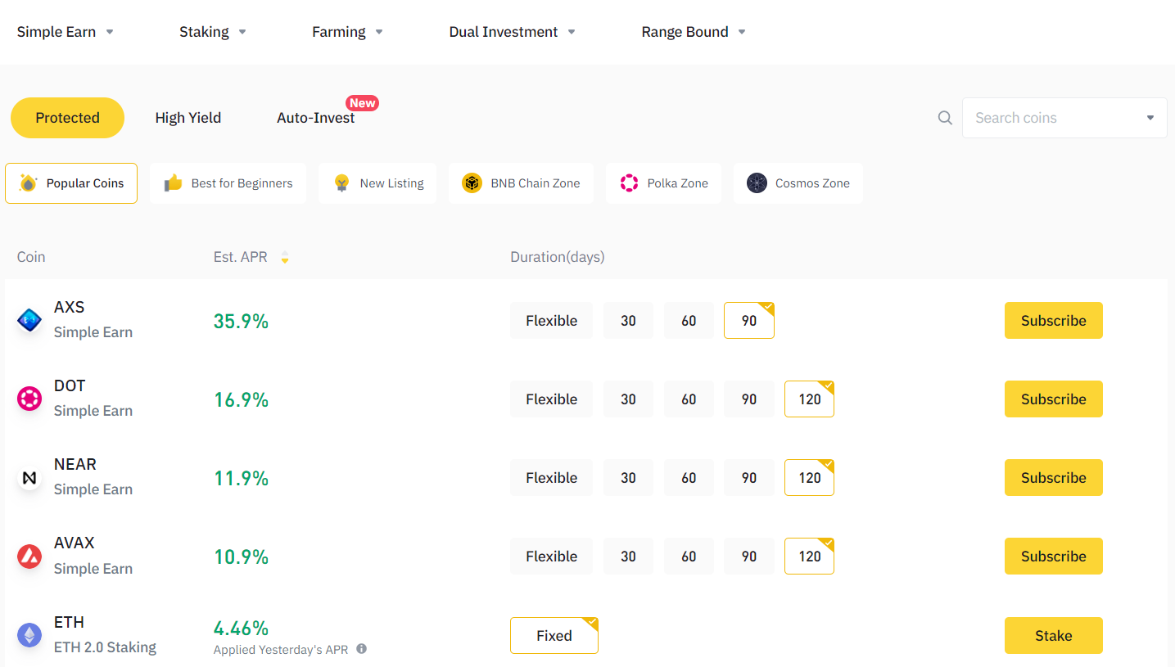Click the NEAR coin icon
This screenshot has width=1175, height=667.
(x=29, y=478)
